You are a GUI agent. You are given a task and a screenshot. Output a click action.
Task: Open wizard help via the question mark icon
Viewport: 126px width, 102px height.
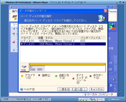click(x=22, y=89)
